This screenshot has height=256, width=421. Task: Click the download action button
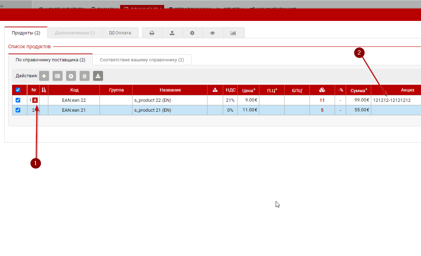(x=98, y=76)
